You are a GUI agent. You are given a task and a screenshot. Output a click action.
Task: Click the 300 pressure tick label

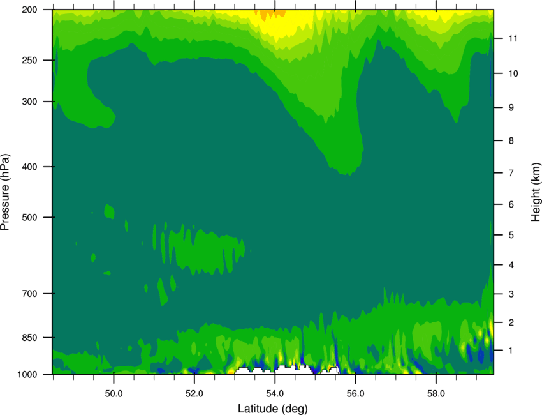29,102
